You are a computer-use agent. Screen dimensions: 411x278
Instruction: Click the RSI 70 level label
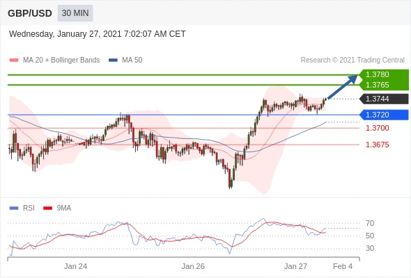370,223
